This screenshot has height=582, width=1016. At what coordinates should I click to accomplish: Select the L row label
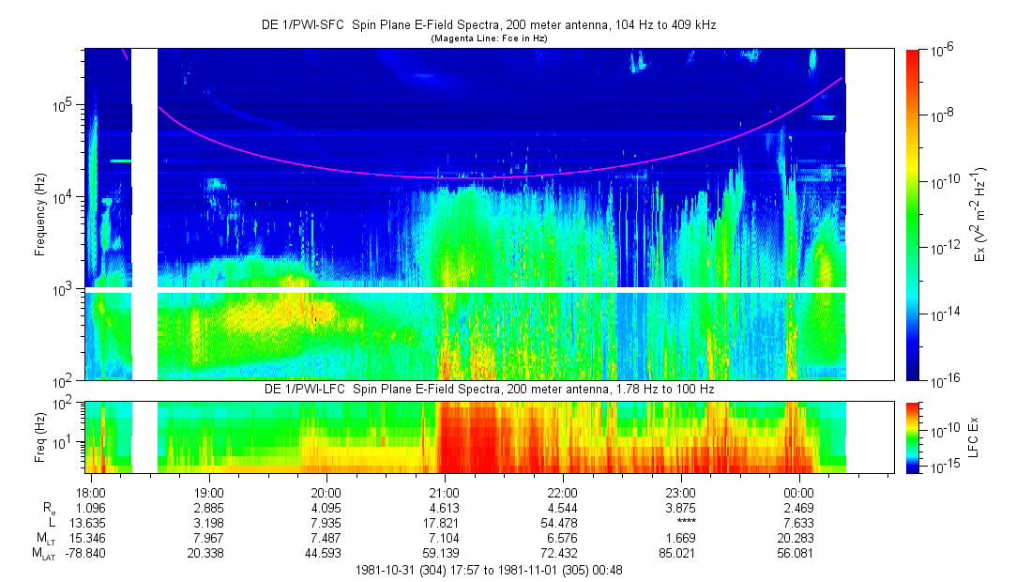pyautogui.click(x=52, y=523)
